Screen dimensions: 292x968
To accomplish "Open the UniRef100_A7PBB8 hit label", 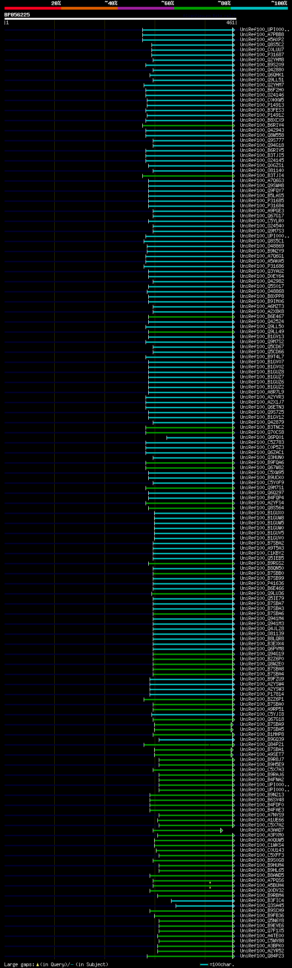I will point(262,34).
